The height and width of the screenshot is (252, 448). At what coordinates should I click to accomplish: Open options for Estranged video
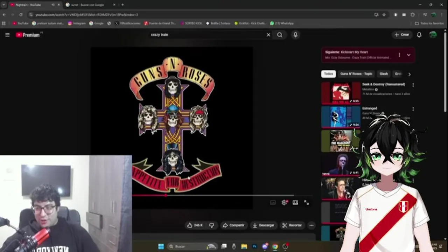[413, 109]
